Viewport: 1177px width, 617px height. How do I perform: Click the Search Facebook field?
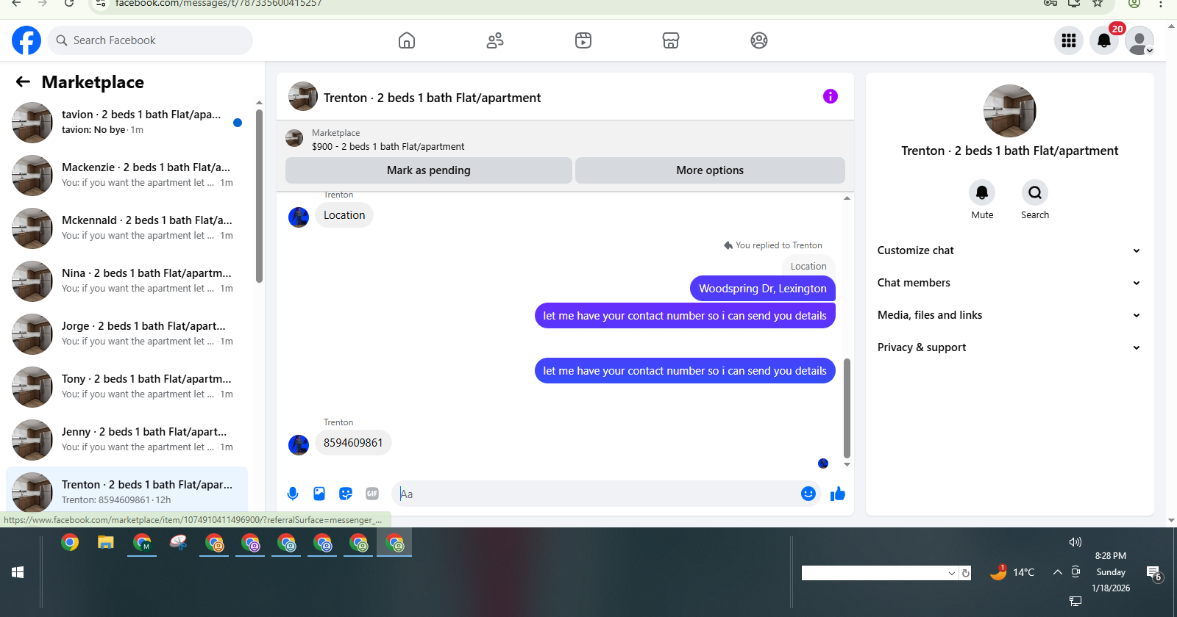click(150, 40)
